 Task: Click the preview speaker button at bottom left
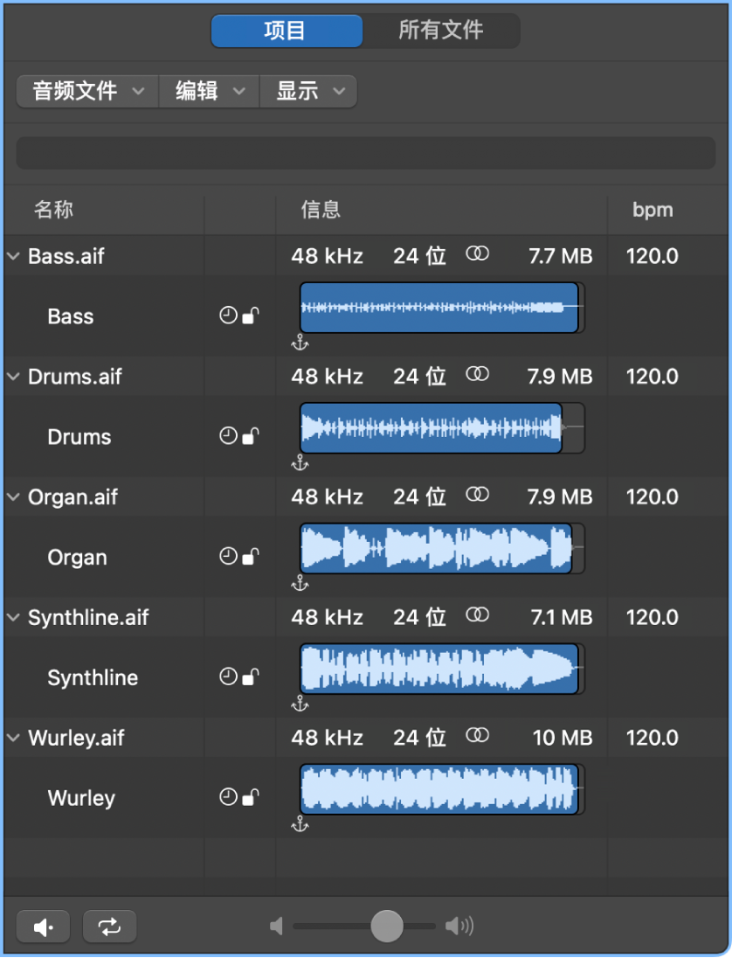point(45,927)
